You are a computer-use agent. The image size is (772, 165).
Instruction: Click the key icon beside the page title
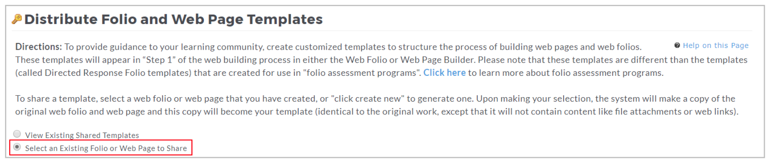(x=17, y=19)
